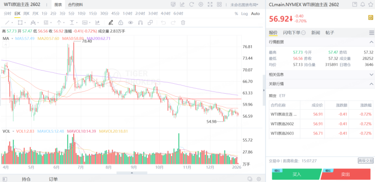Toggle the bottom panel sidebar icon
The image size is (375, 182).
tap(5, 179)
